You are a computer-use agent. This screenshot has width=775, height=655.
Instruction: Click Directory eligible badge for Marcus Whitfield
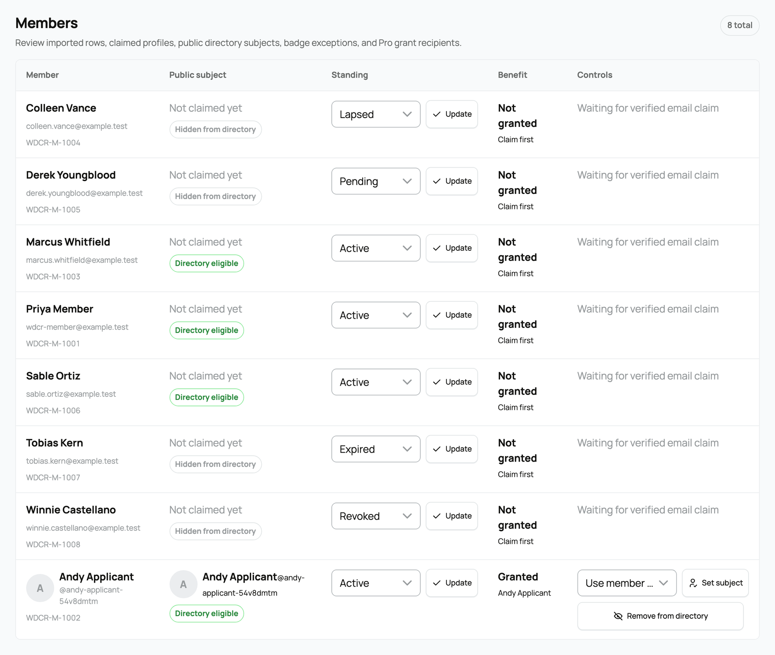click(207, 264)
